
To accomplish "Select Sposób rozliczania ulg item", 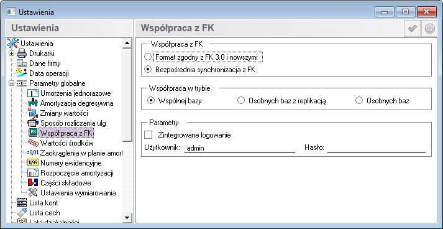I will point(73,123).
